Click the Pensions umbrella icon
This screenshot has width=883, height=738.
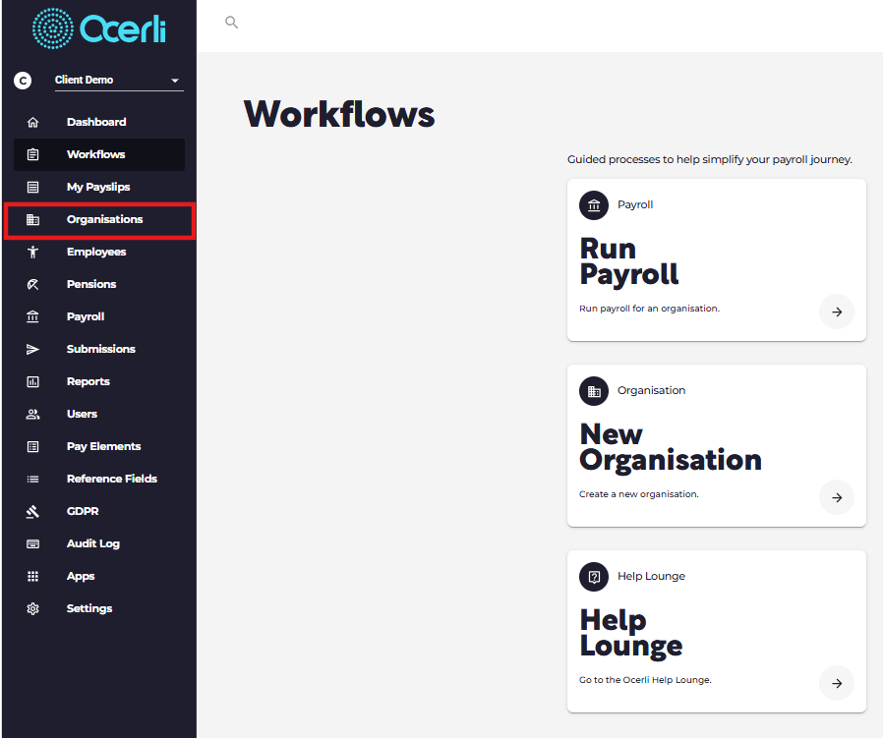click(33, 284)
